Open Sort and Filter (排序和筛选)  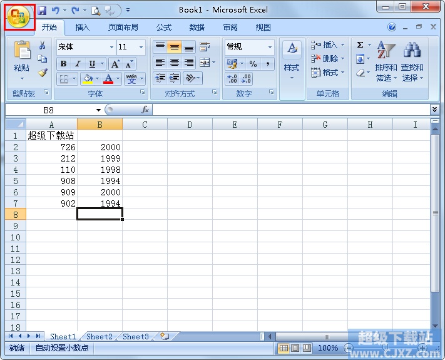pos(386,61)
